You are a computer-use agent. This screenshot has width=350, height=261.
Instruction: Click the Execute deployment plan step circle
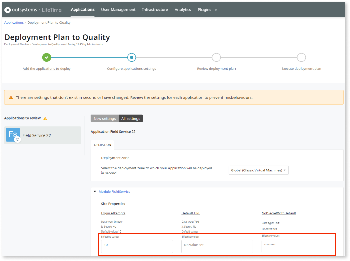[x=301, y=57]
